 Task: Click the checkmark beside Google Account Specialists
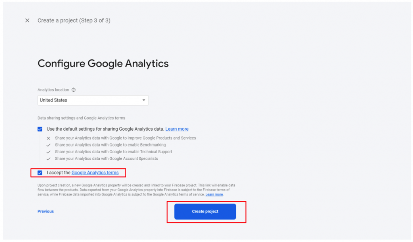[48, 159]
